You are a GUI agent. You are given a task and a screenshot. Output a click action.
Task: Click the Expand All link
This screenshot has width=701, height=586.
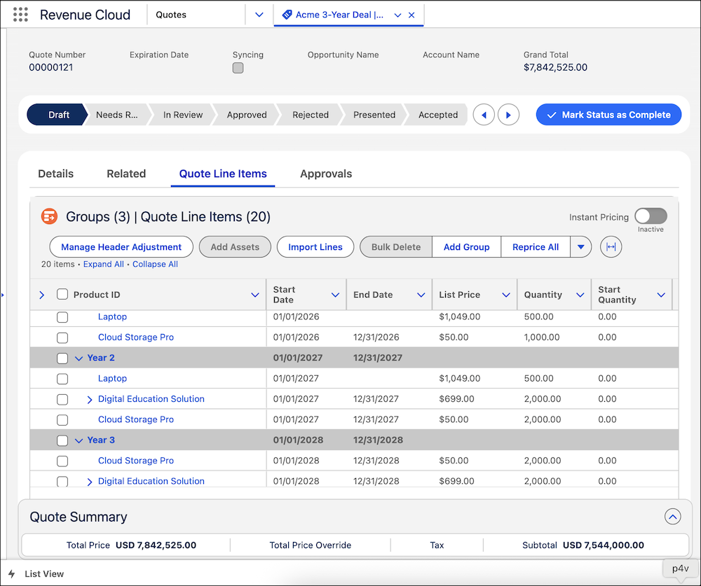(x=103, y=265)
